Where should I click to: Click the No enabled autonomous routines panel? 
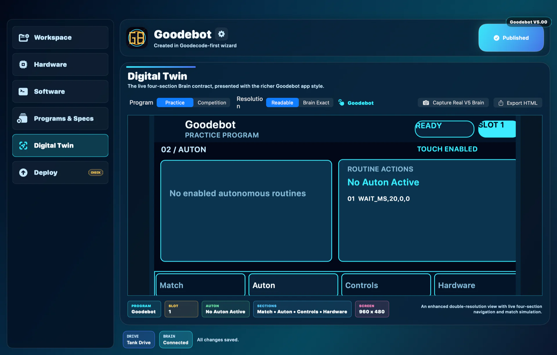[246, 211]
